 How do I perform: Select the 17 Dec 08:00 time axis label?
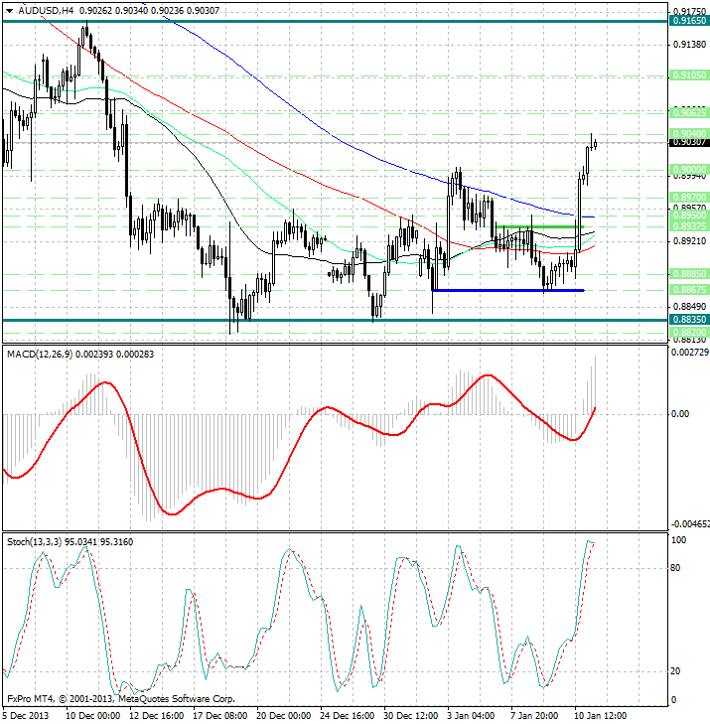[x=220, y=716]
